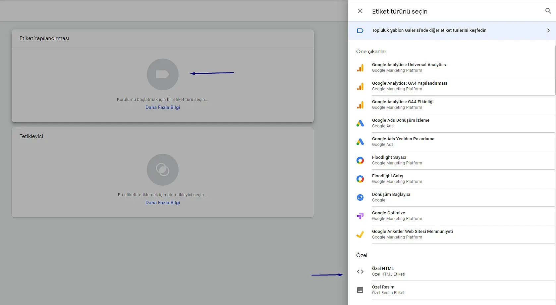Open Topluluk Şablon Galerisi banner text
Image resolution: width=556 pixels, height=305 pixels.
[x=429, y=30]
